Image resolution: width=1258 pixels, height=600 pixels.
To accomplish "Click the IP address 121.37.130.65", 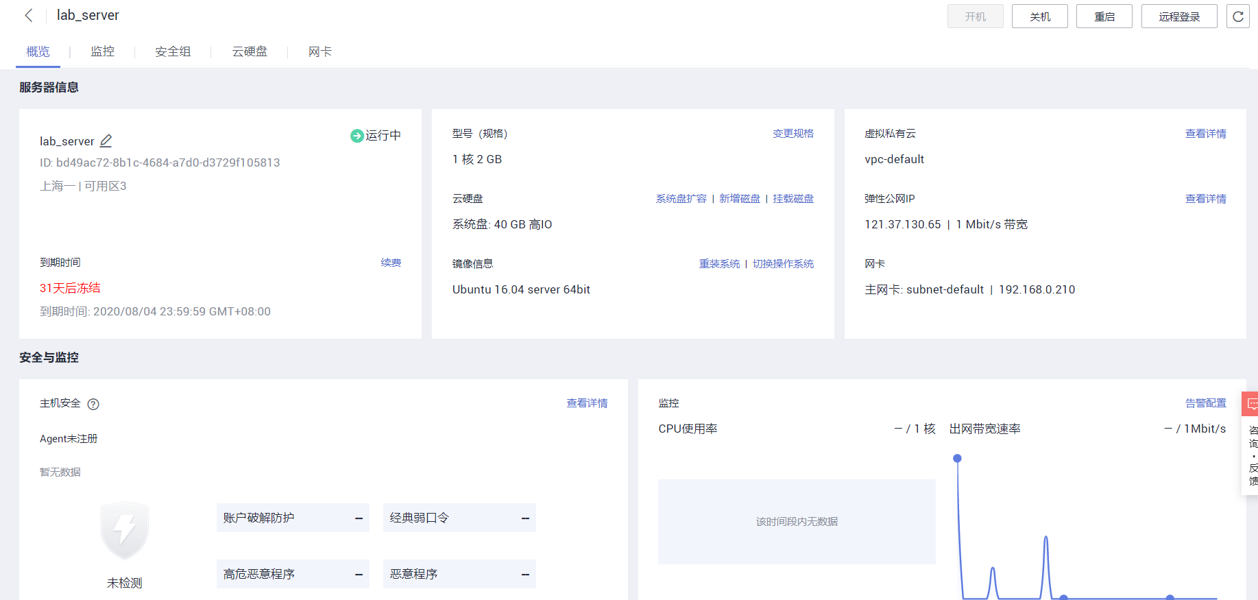I will click(x=903, y=224).
